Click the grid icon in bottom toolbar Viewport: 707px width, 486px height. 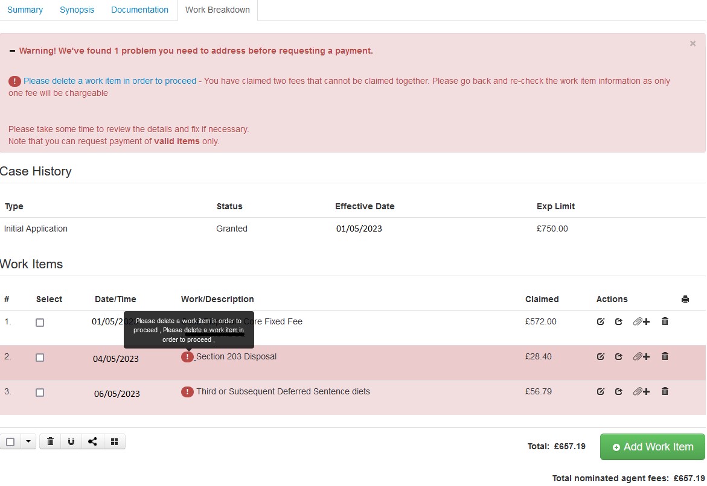[x=115, y=441]
